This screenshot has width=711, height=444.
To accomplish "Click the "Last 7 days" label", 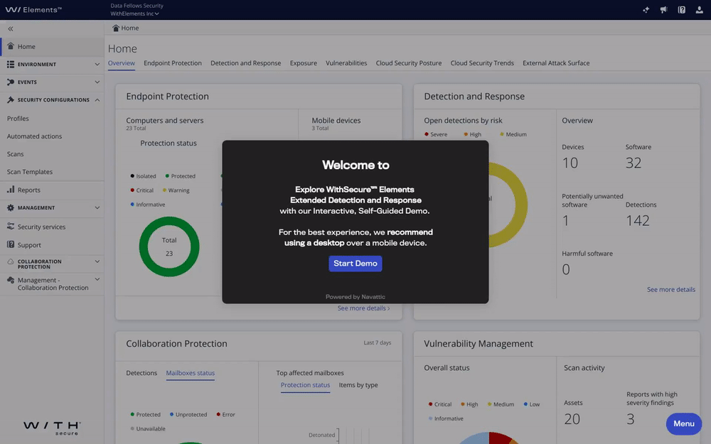I will point(378,343).
